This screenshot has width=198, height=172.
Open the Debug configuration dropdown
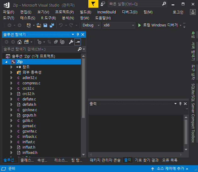pyautogui.click(x=91, y=25)
